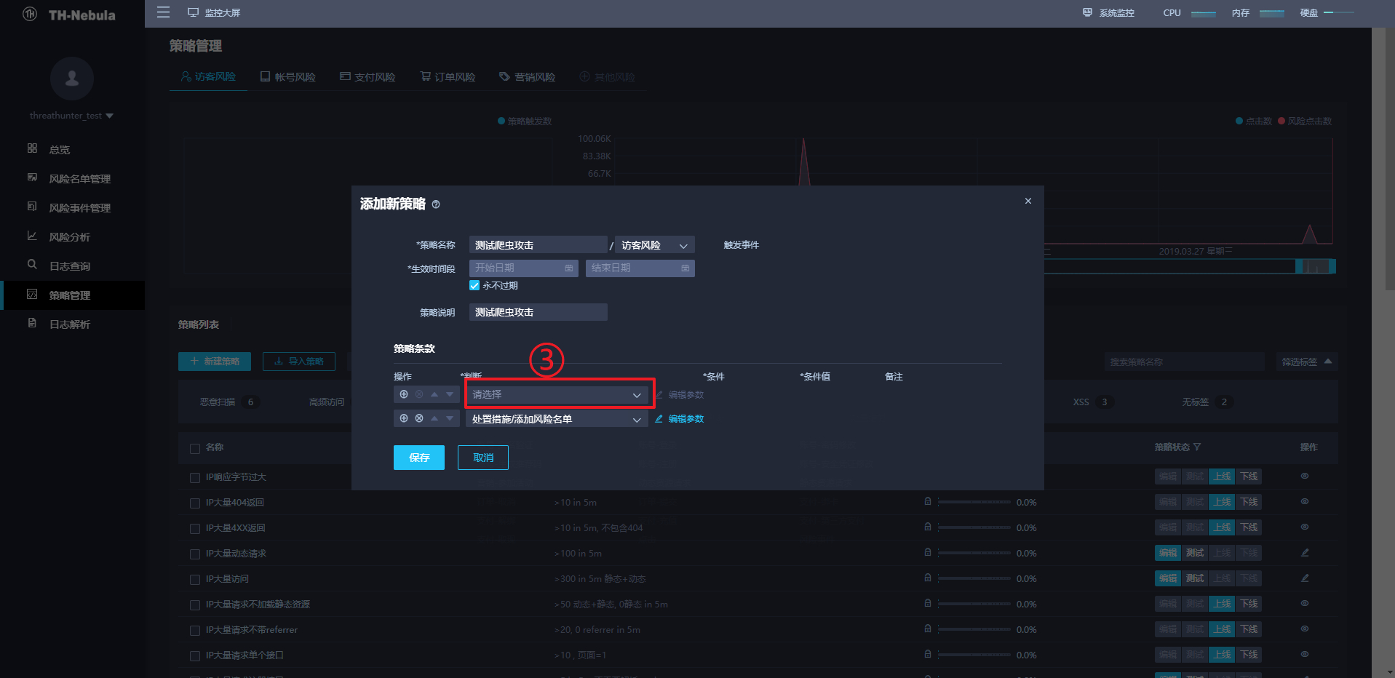Move 处置措施 clause row up arrow
This screenshot has width=1395, height=678.
(434, 418)
